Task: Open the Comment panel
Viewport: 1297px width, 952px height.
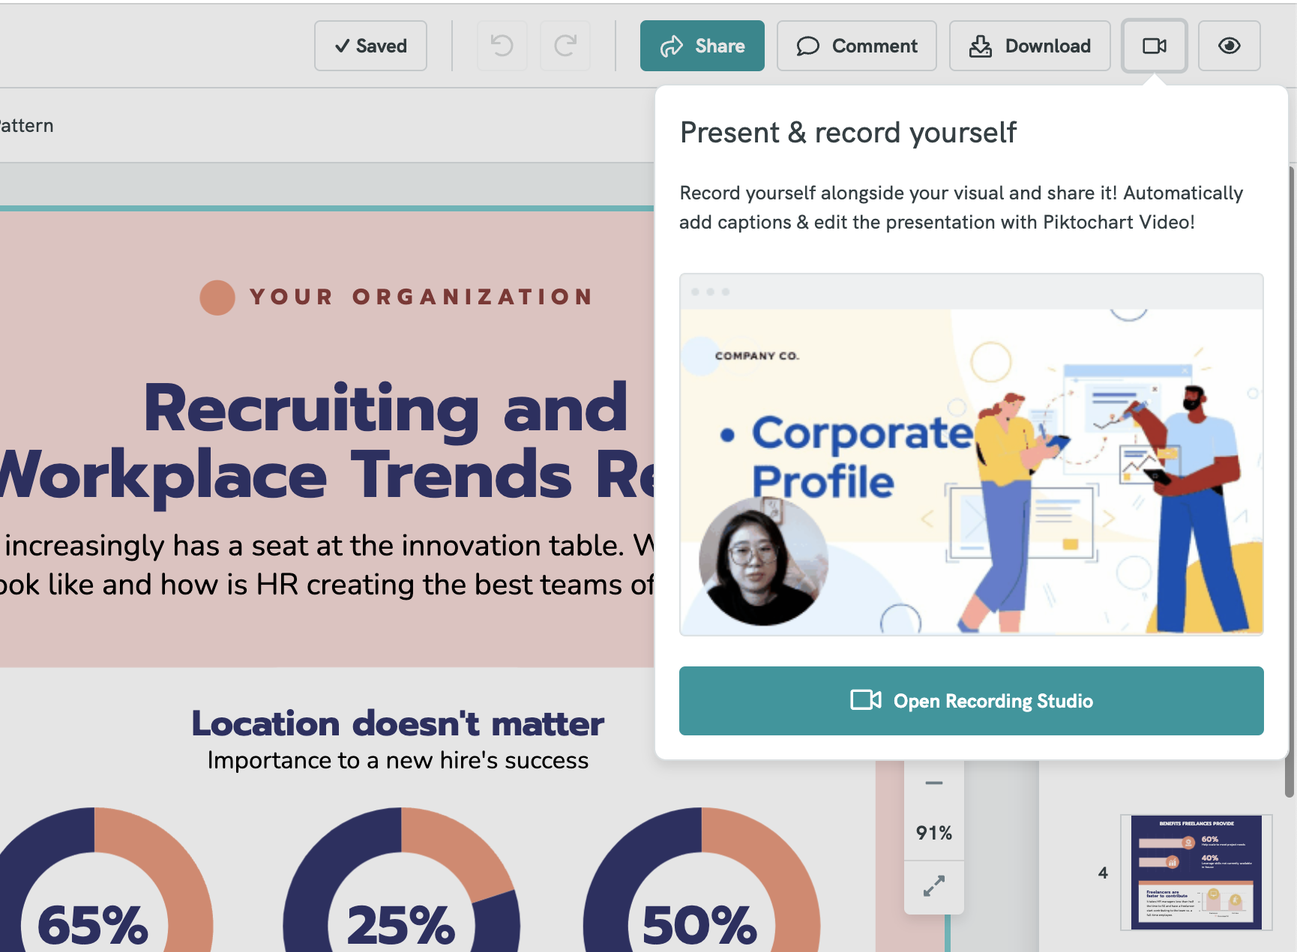Action: 856,46
